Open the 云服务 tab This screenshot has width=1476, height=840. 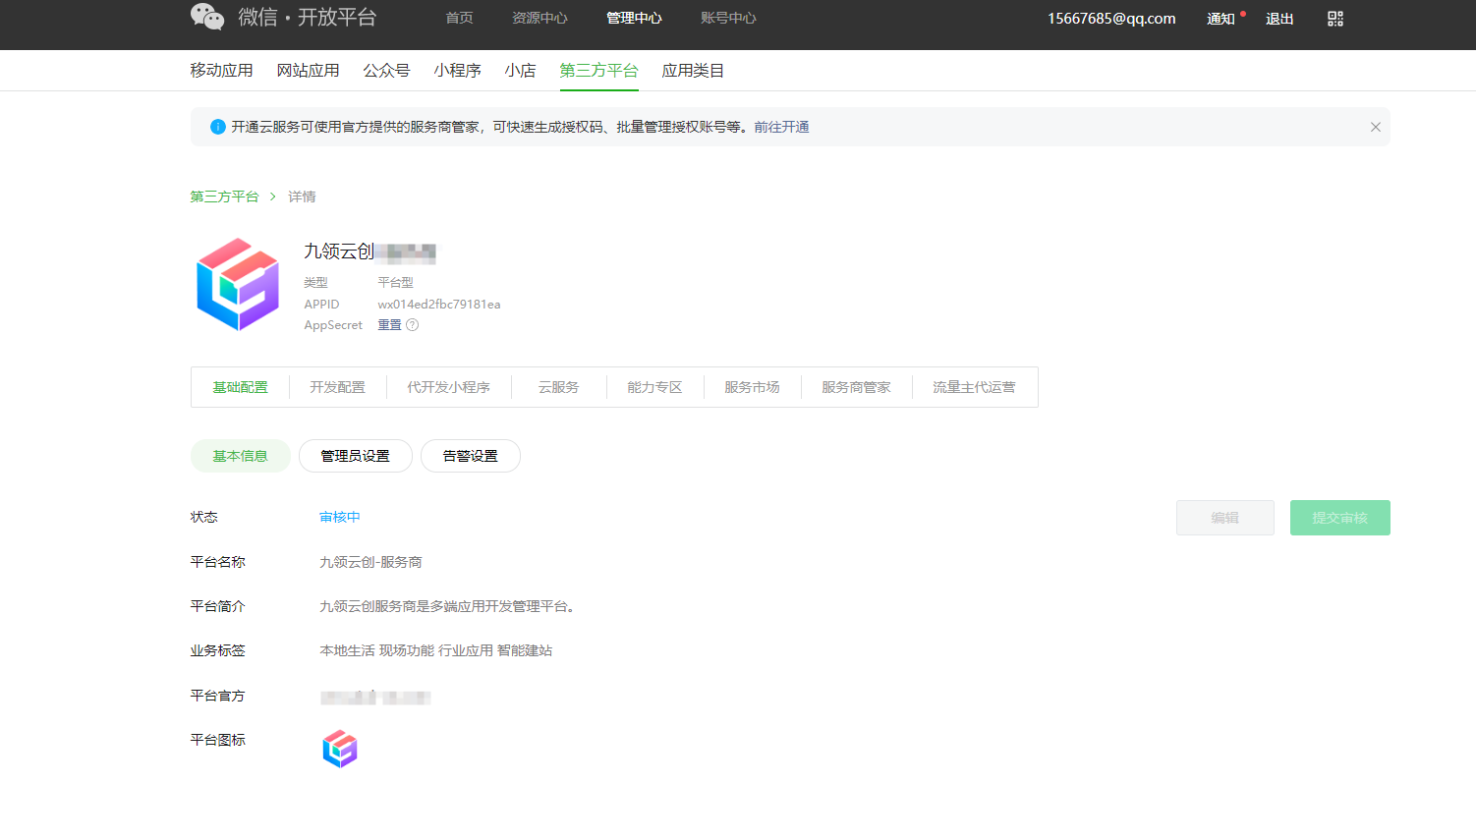pyautogui.click(x=559, y=387)
